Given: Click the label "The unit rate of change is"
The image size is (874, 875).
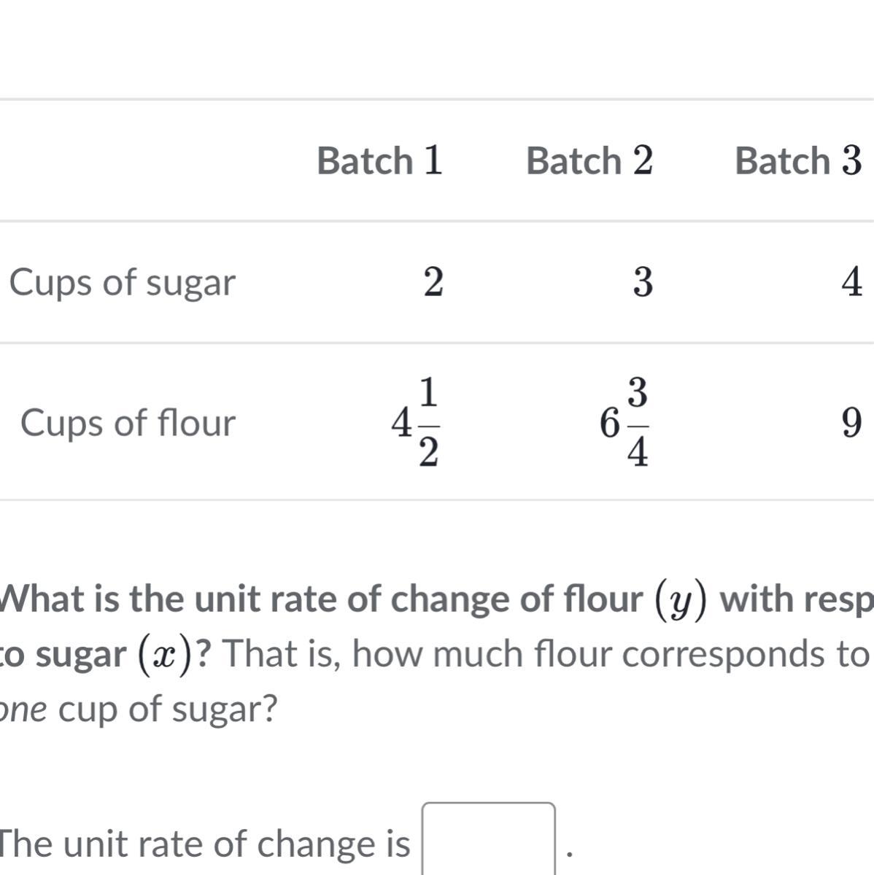Looking at the screenshot, I should 204,844.
